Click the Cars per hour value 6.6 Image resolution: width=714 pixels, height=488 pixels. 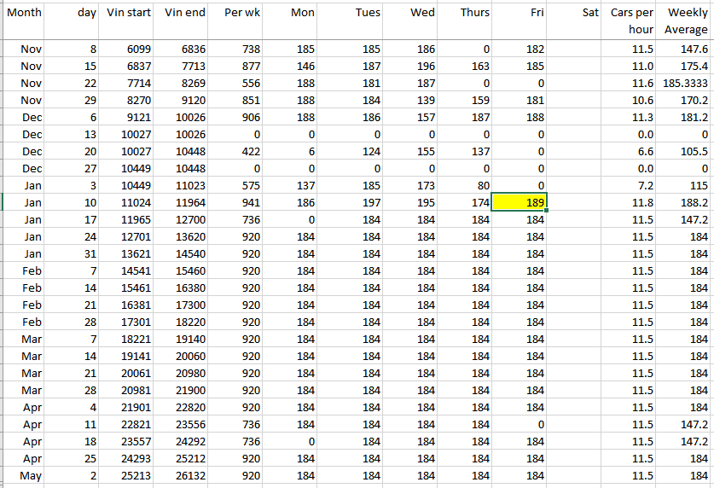631,151
